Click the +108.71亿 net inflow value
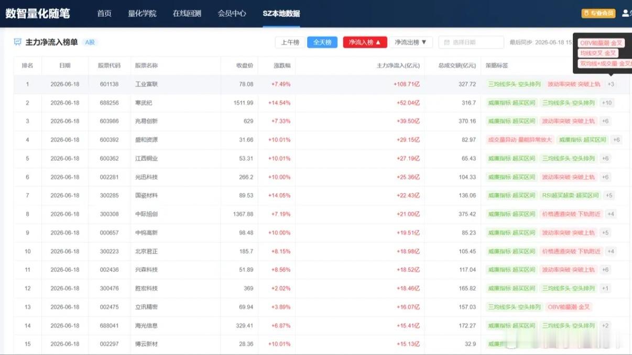This screenshot has height=355, width=632. point(407,84)
